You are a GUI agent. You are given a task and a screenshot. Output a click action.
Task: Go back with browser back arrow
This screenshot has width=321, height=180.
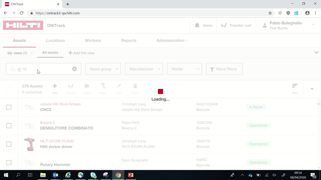[5, 13]
